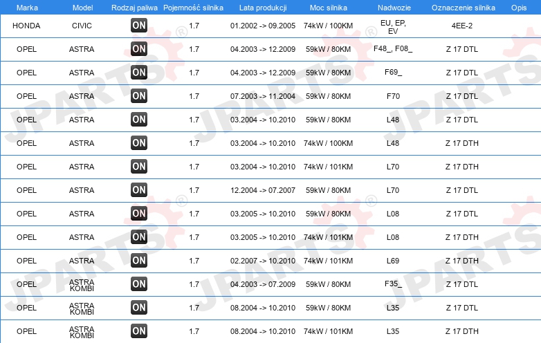Select the production years 12.2004 -> 07.2007

coord(263,190)
